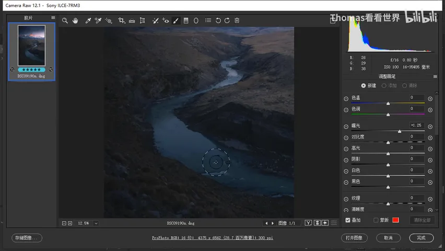The width and height of the screenshot is (445, 251).
Task: Click the 12.5% zoom level field
Action: 84,223
